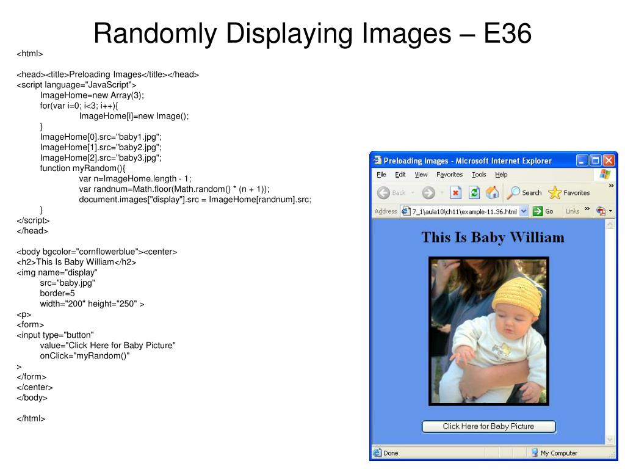
Task: Open the dropdown arrow next to PDF icon
Action: pyautogui.click(x=610, y=211)
